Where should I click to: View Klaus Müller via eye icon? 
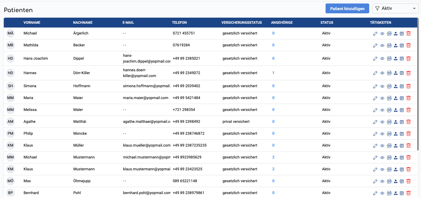[382, 146]
